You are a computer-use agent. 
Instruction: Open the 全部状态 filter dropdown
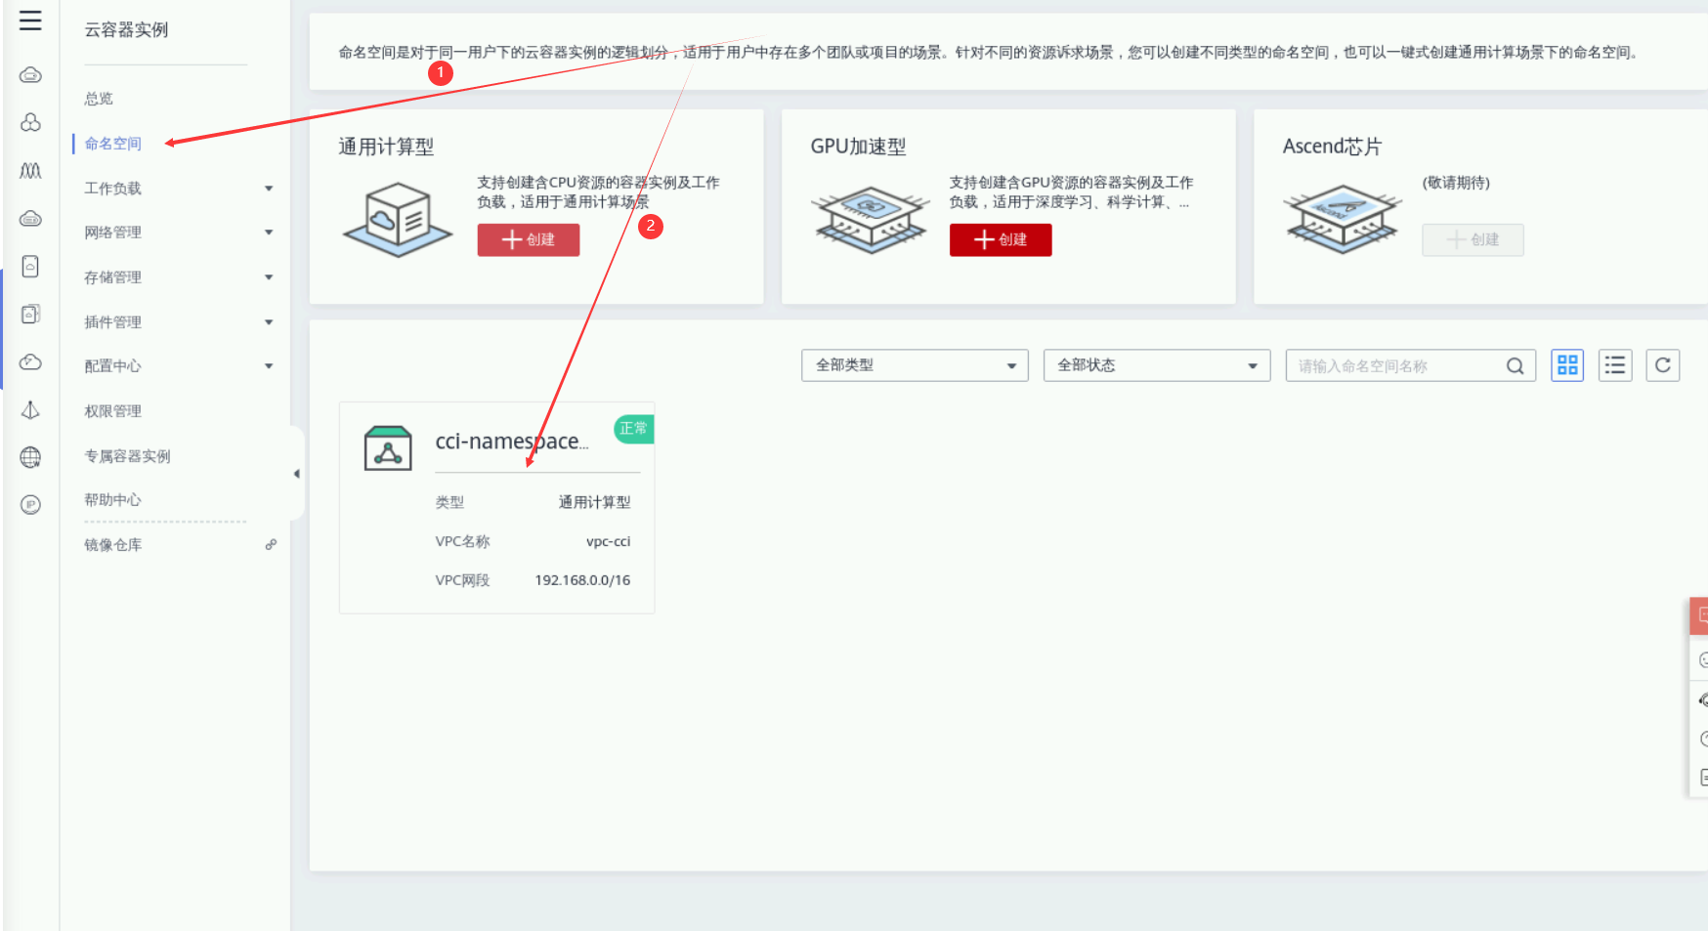[x=1157, y=365]
